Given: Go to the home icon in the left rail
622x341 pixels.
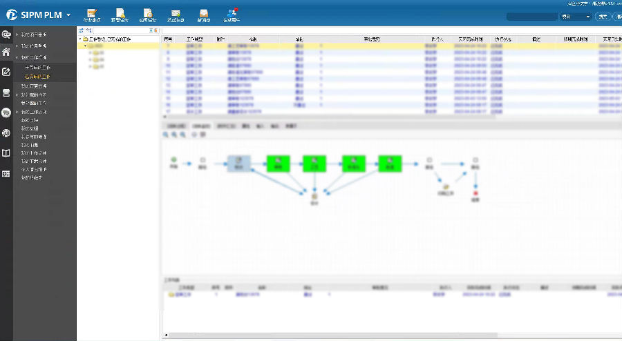Looking at the screenshot, I should click(6, 52).
